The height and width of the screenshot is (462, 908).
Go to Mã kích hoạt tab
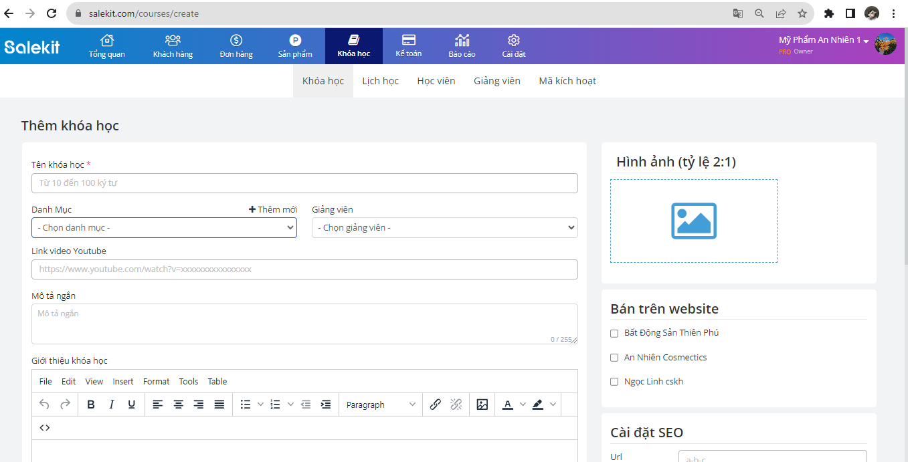tap(567, 81)
